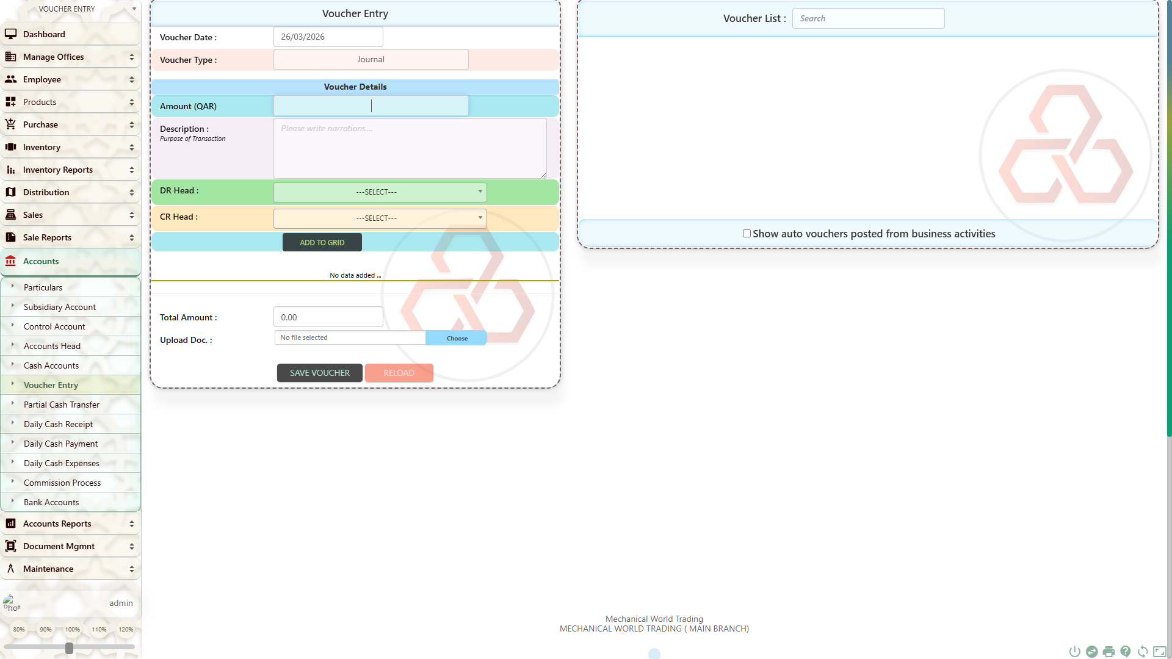This screenshot has width=1172, height=659.
Task: Open the DR Head dropdown
Action: 380,192
